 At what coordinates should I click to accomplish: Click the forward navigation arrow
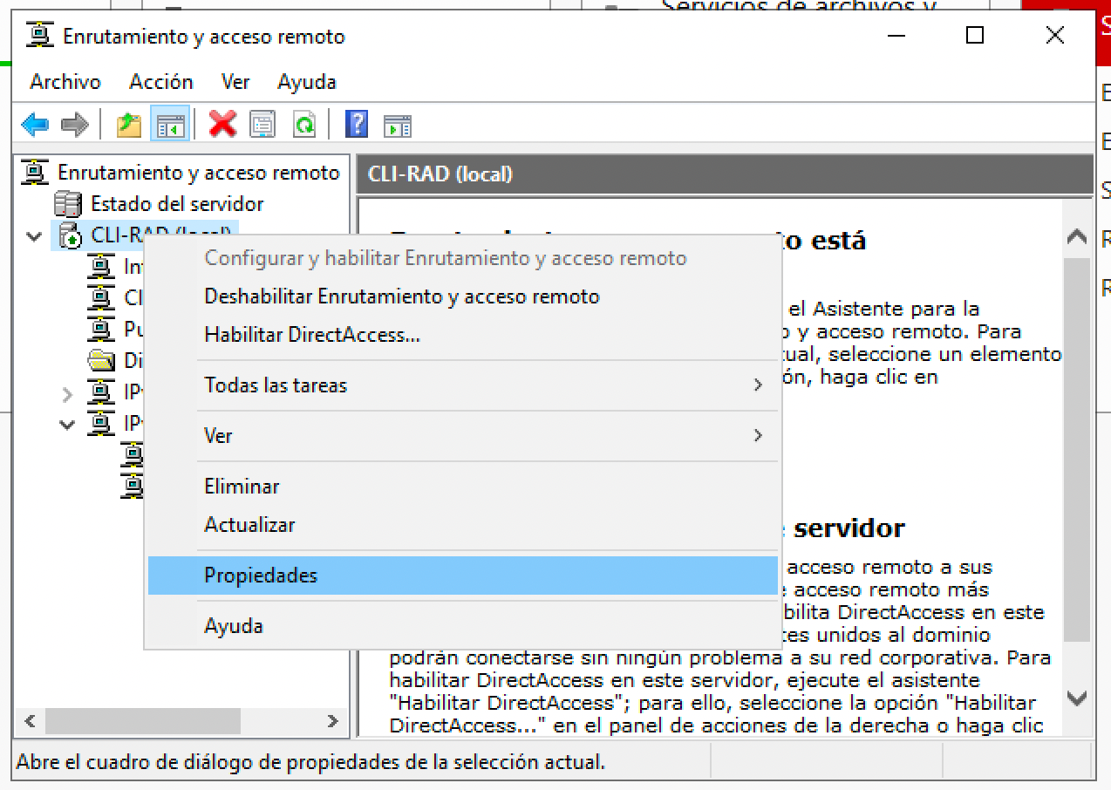pyautogui.click(x=74, y=123)
